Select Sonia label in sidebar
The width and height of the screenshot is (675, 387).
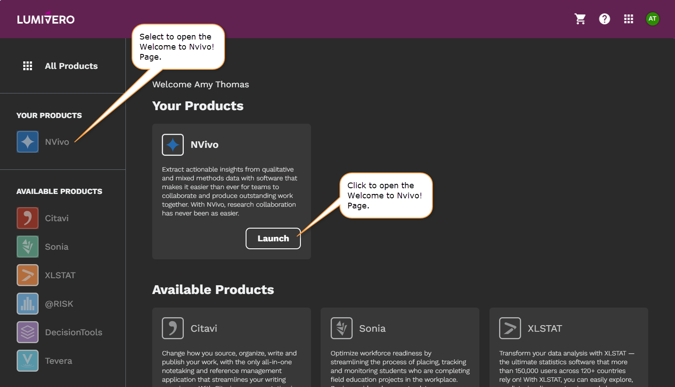[57, 247]
